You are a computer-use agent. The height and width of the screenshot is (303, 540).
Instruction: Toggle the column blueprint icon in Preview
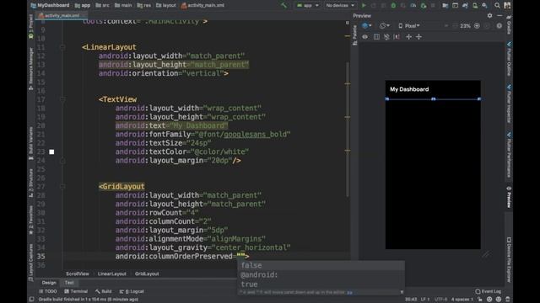(x=376, y=37)
